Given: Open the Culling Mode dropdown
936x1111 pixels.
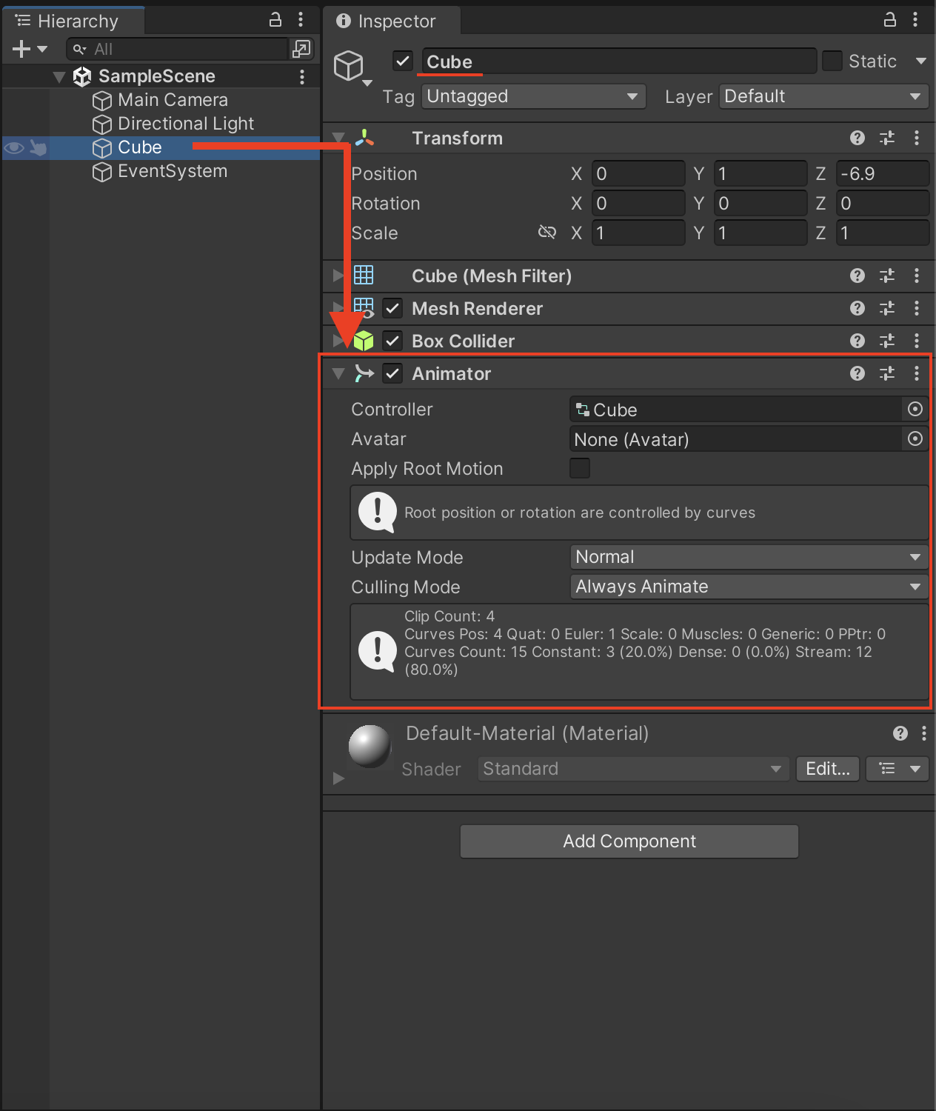Looking at the screenshot, I should (x=748, y=586).
